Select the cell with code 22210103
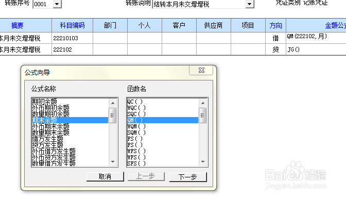The width and height of the screenshot is (346, 198). coord(73,38)
